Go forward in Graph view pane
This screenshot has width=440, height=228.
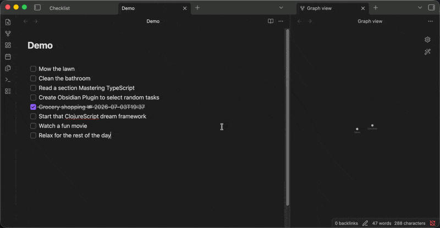click(x=310, y=21)
